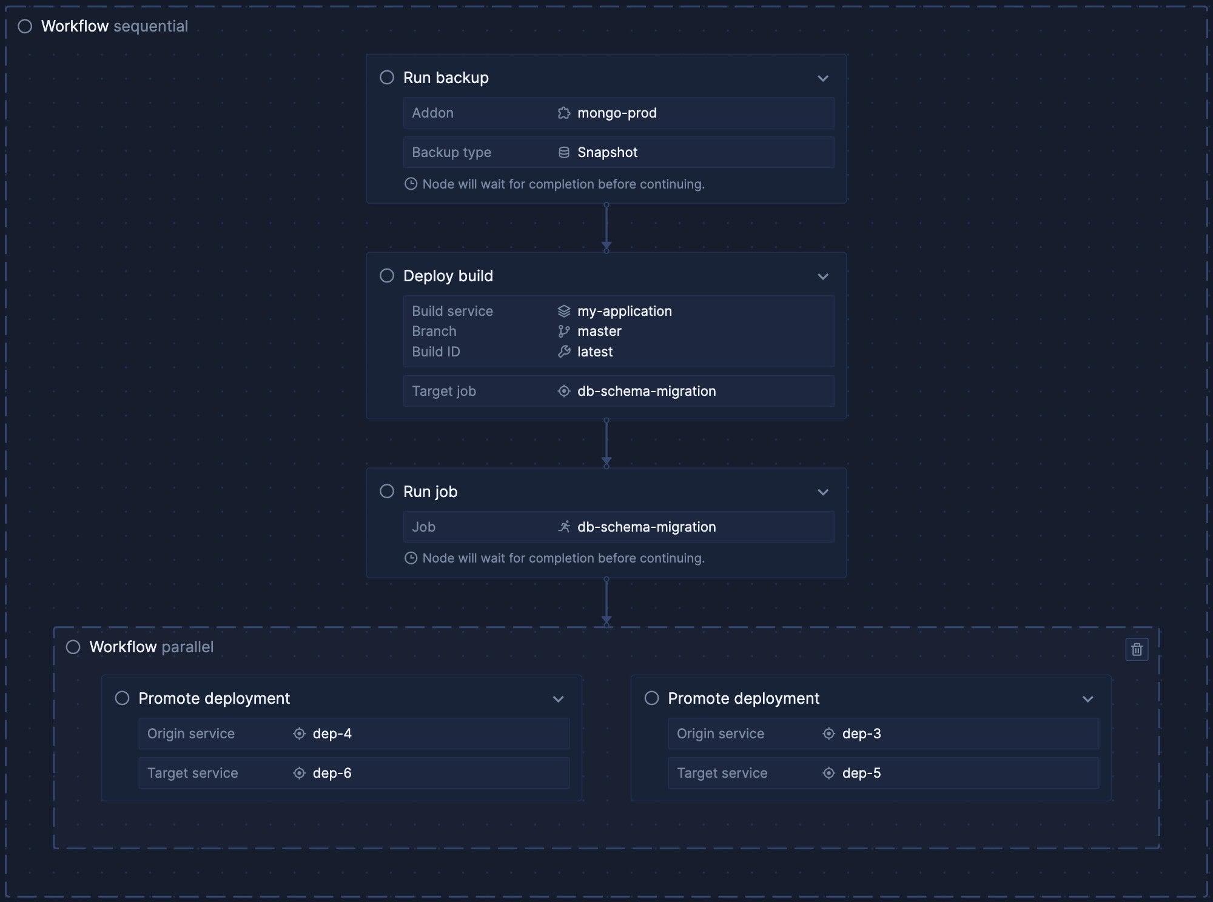Click the target icon in Deploy build Target job
The width and height of the screenshot is (1213, 902).
pyautogui.click(x=564, y=391)
